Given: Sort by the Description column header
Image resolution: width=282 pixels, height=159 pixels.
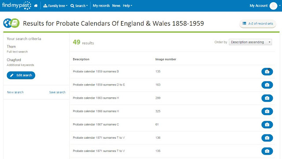Looking at the screenshot, I should click(x=81, y=59).
